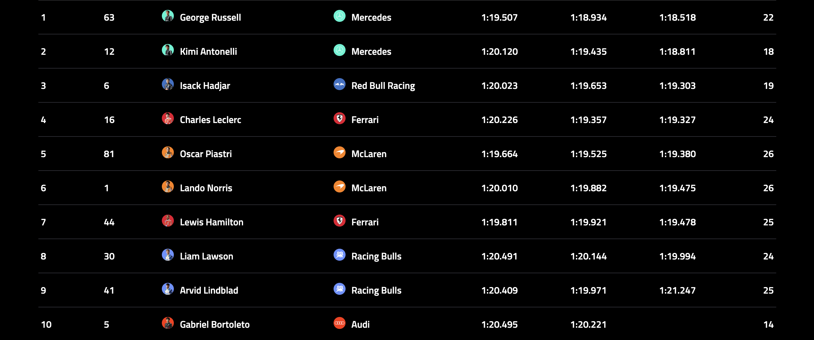The image size is (814, 340).
Task: Click the Mercedes logo in Kimi Antonelli's row
Action: click(x=339, y=50)
